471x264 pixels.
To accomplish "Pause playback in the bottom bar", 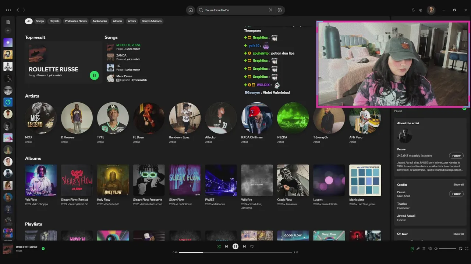I will click(x=235, y=246).
